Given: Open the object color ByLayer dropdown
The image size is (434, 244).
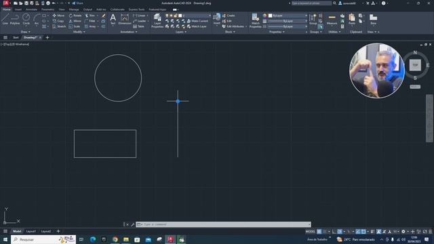Looking at the screenshot, I should tap(288, 16).
